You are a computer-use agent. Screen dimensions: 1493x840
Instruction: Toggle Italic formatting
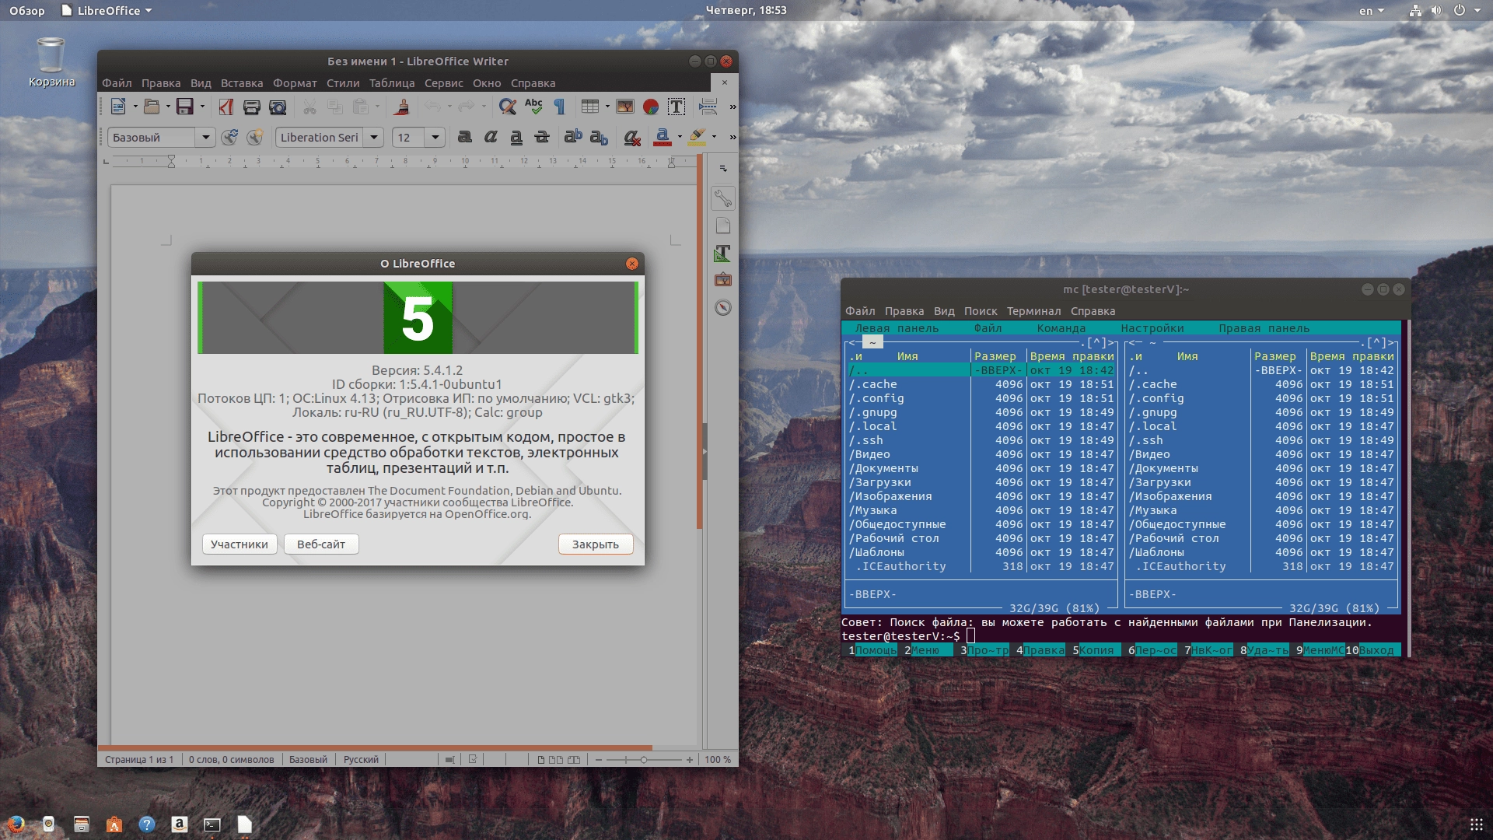[491, 137]
